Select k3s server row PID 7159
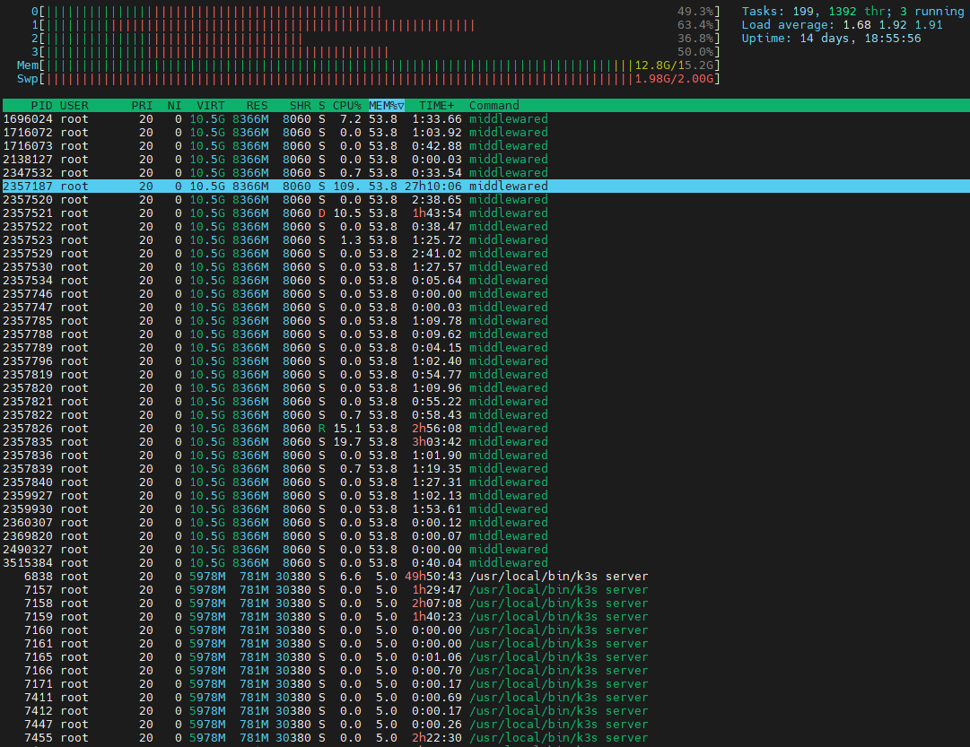 tap(485, 617)
